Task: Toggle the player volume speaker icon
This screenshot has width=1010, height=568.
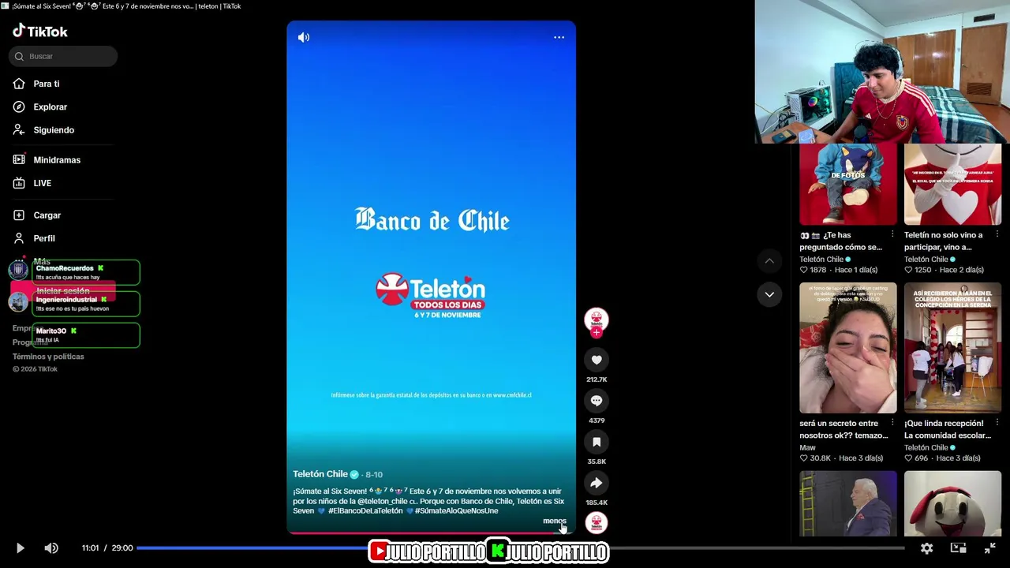Action: 51,548
